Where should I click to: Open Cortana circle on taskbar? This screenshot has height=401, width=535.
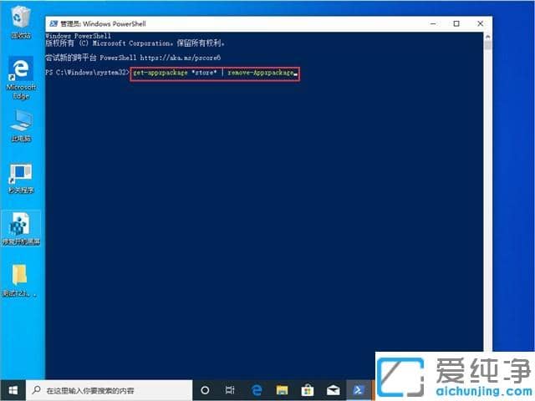tap(205, 390)
